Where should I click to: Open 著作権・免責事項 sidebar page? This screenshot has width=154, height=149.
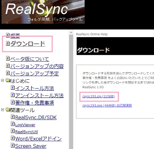35,103
